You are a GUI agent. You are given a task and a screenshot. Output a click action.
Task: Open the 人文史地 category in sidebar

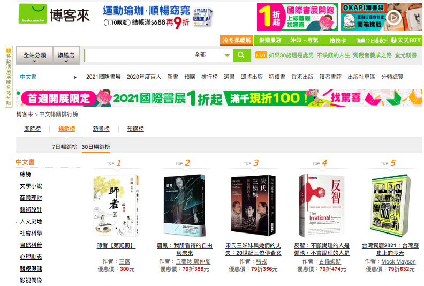click(31, 222)
